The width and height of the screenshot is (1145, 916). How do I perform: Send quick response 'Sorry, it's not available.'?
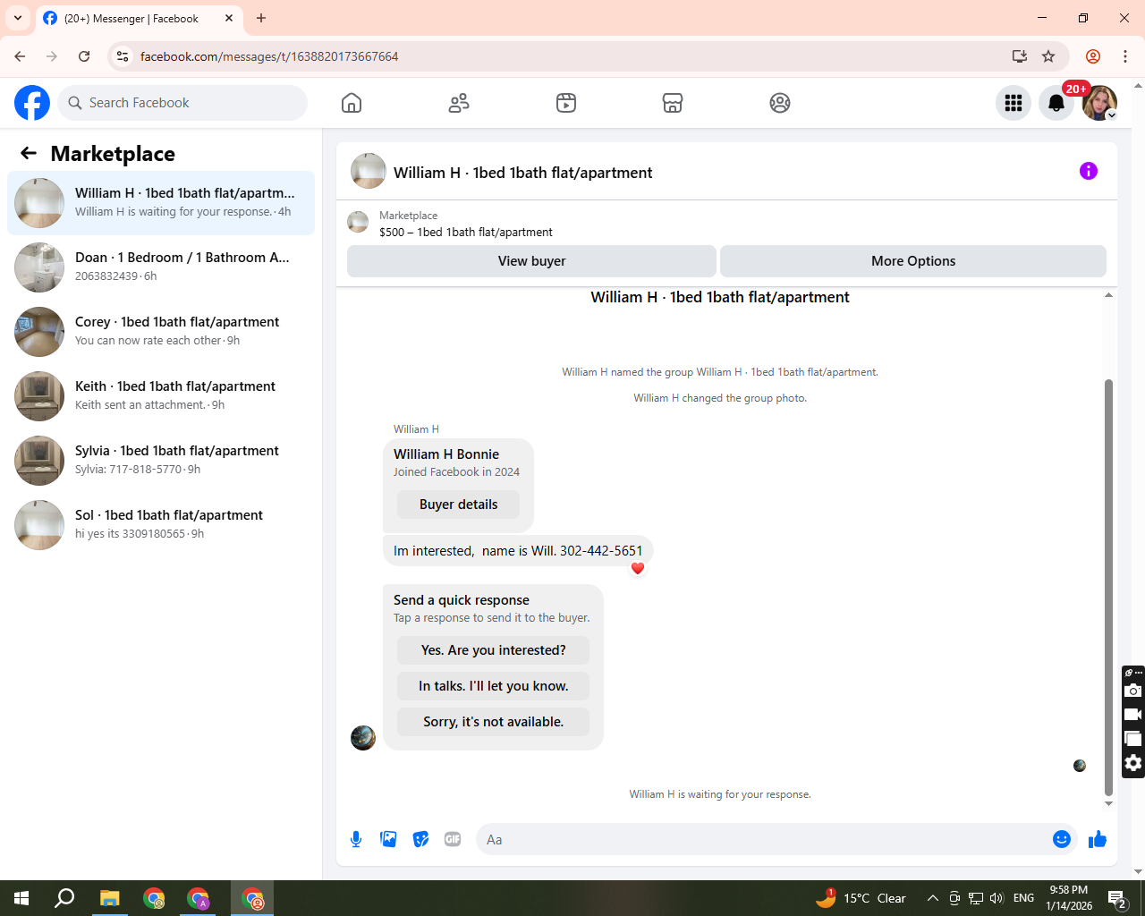tap(493, 722)
